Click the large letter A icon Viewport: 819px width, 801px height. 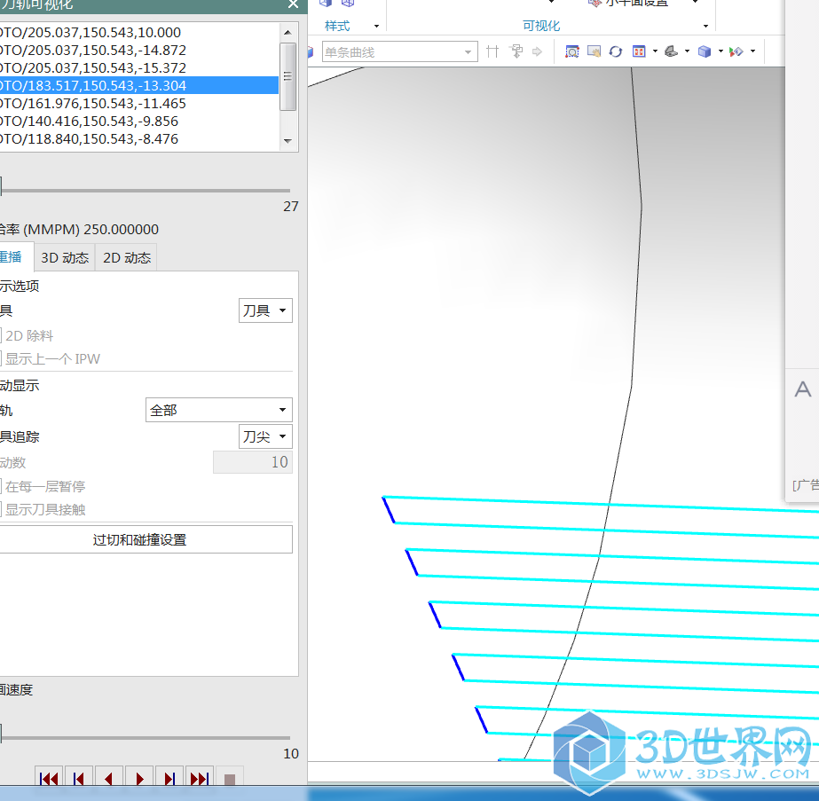[803, 389]
